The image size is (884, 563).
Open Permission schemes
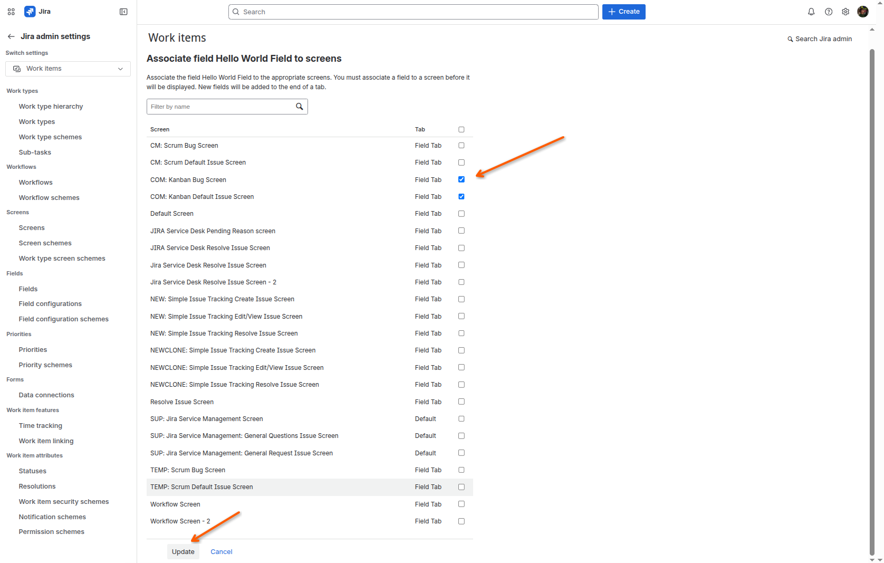(51, 532)
